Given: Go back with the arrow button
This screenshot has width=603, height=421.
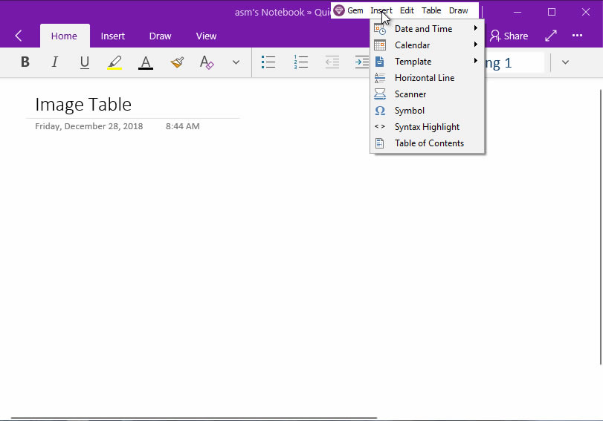Looking at the screenshot, I should [19, 36].
